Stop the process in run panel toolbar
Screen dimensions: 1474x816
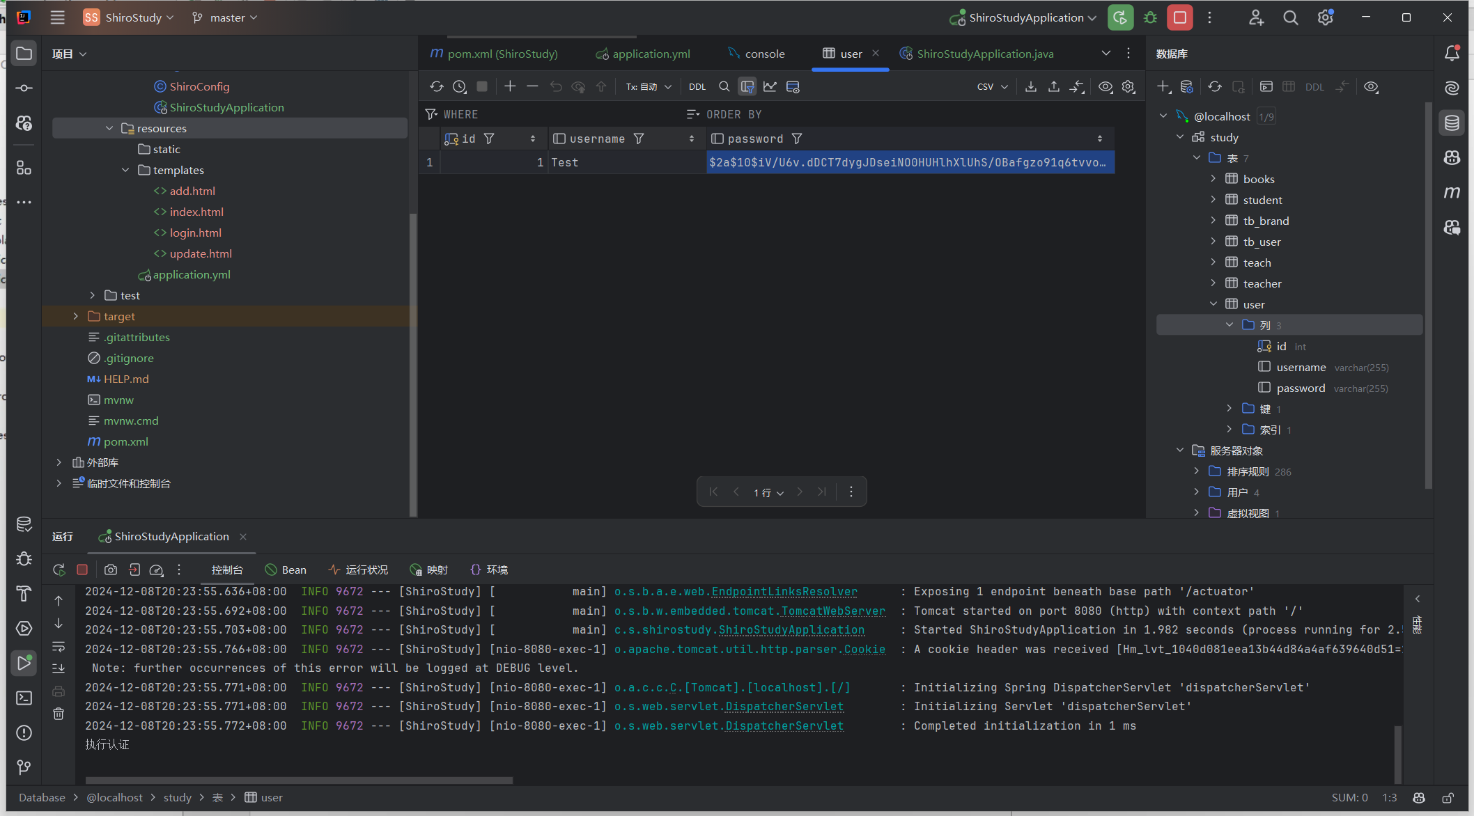82,570
